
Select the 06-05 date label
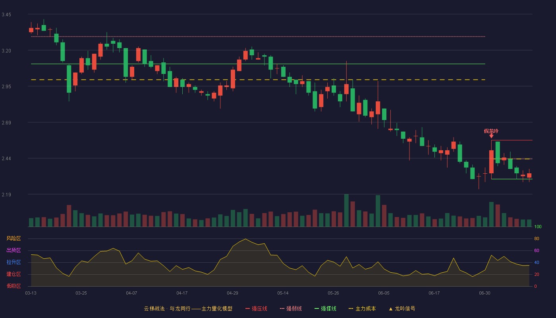pyautogui.click(x=384, y=293)
